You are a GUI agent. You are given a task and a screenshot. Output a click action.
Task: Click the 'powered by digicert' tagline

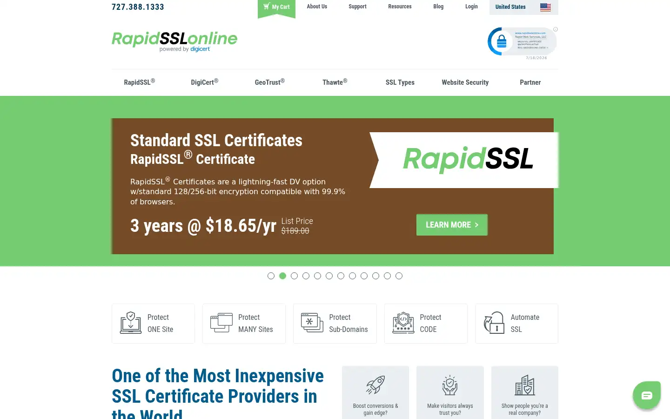pyautogui.click(x=185, y=49)
